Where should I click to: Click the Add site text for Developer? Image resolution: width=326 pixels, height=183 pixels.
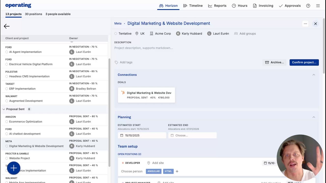tap(158, 163)
